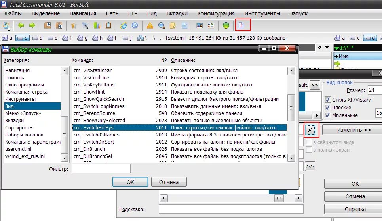Click the Имя column header in right panel

[x=357, y=56]
